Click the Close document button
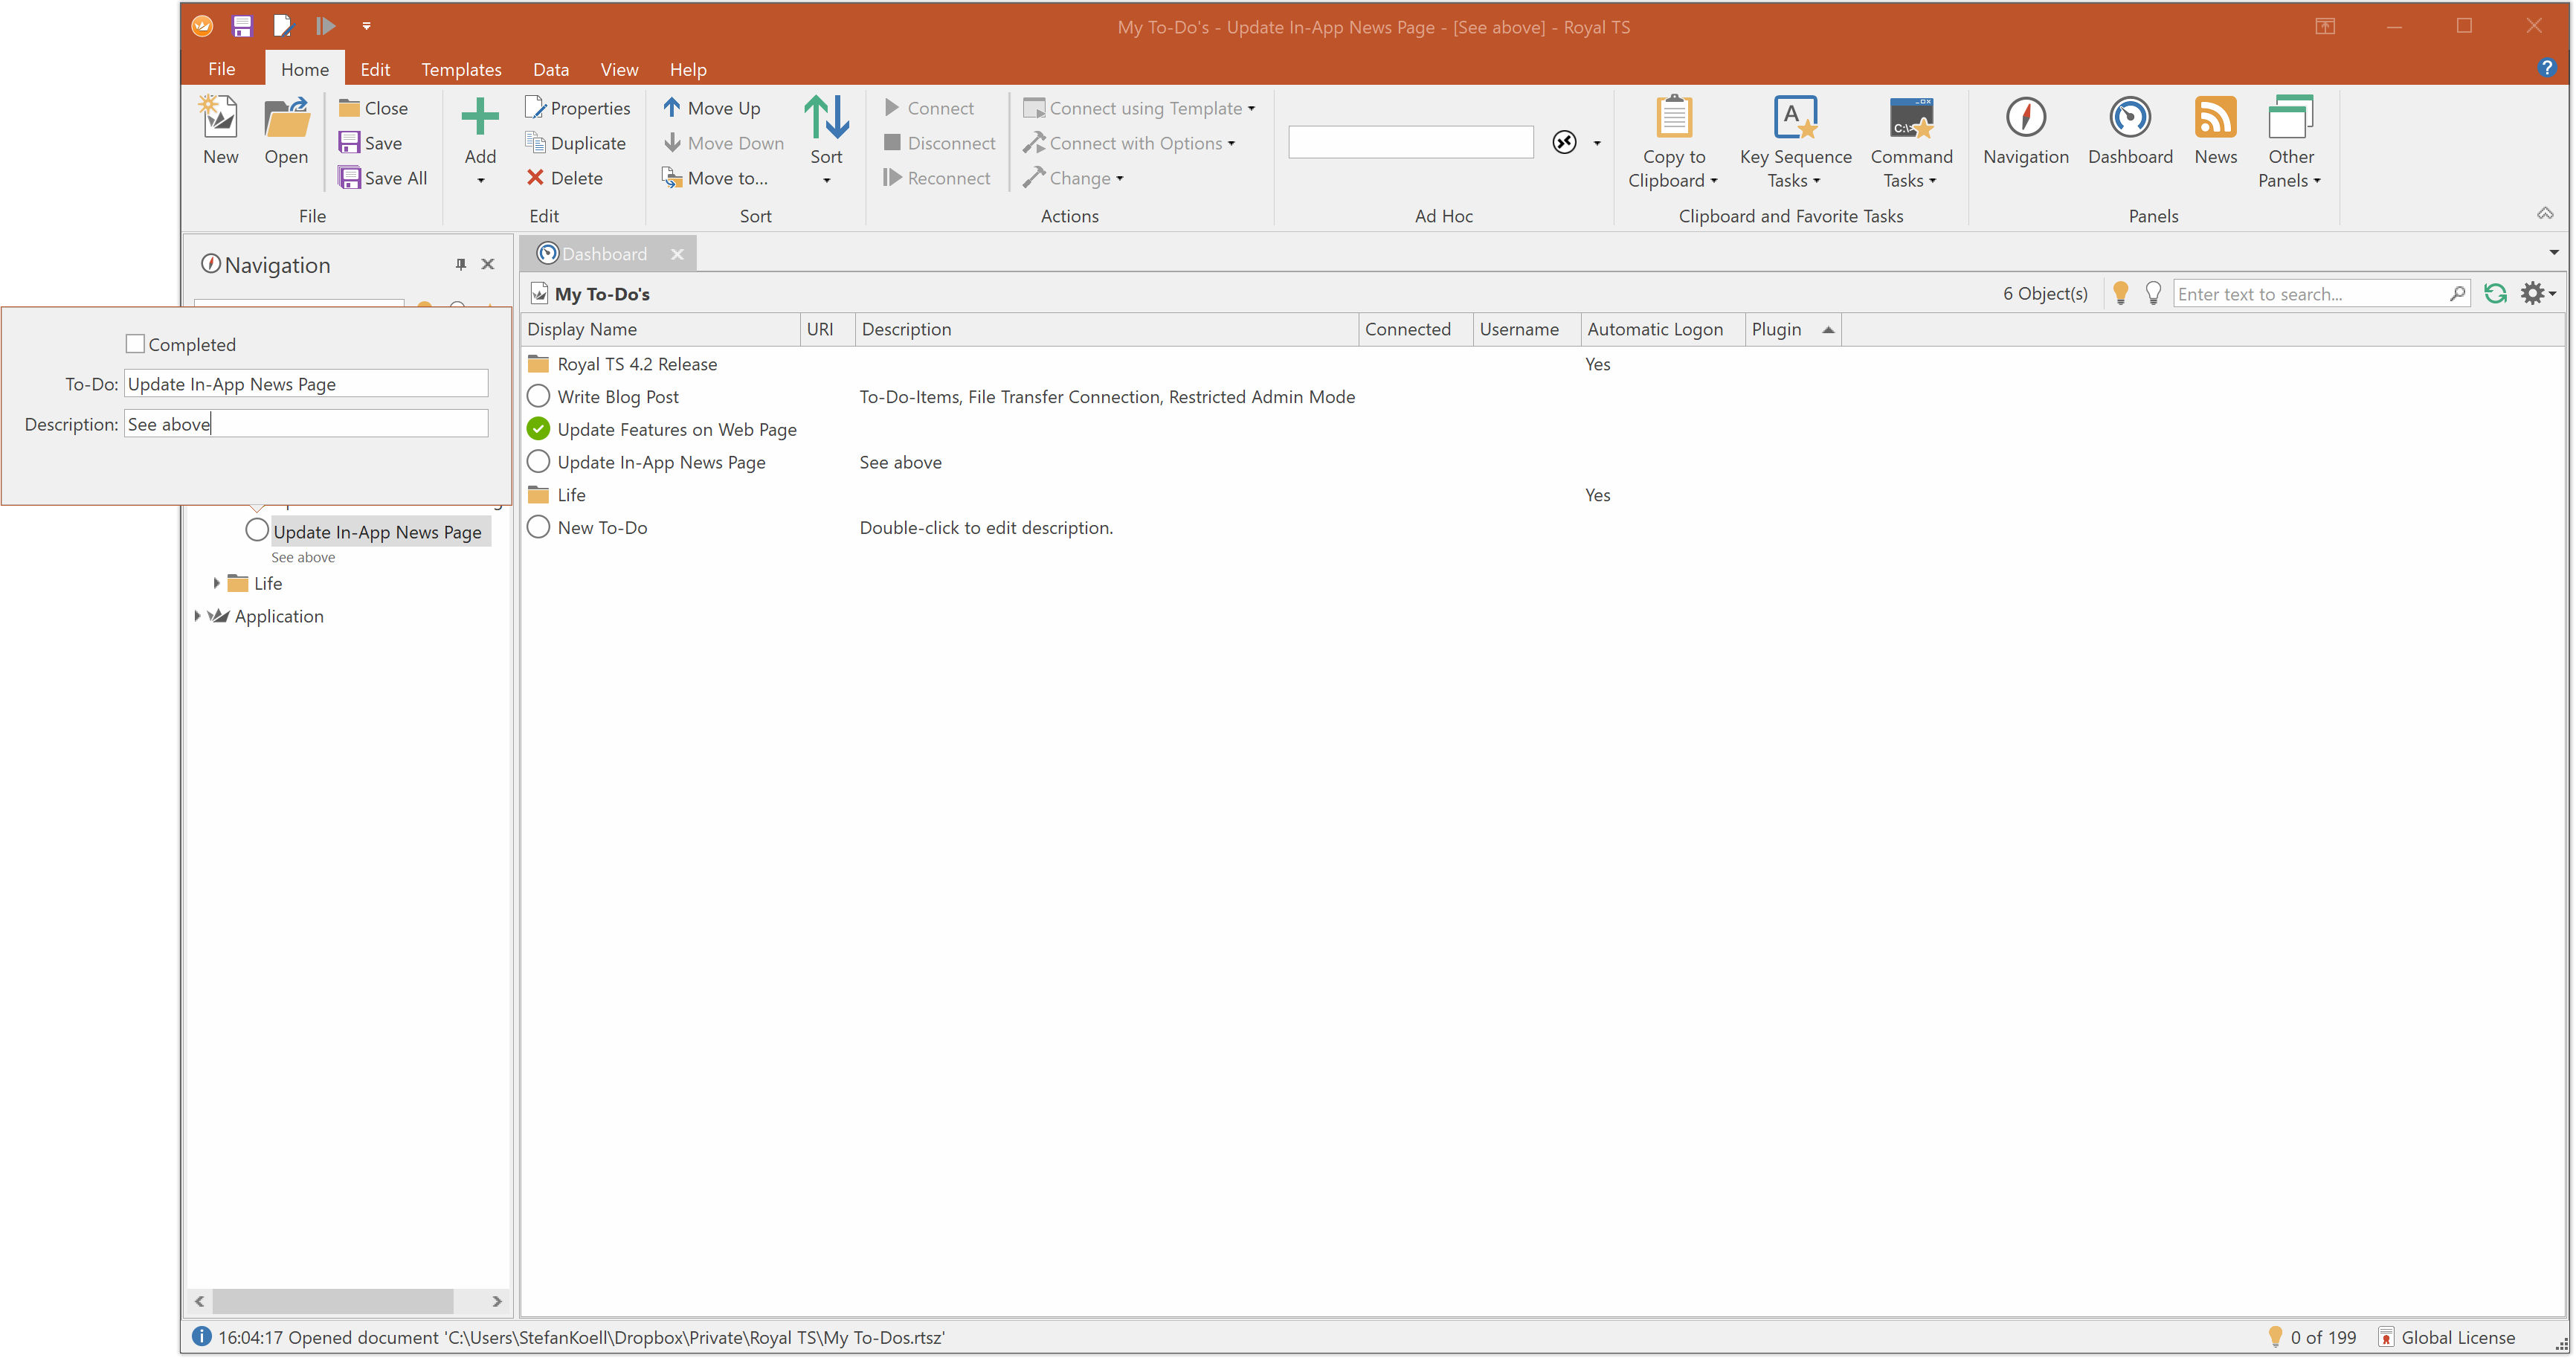 [x=373, y=108]
